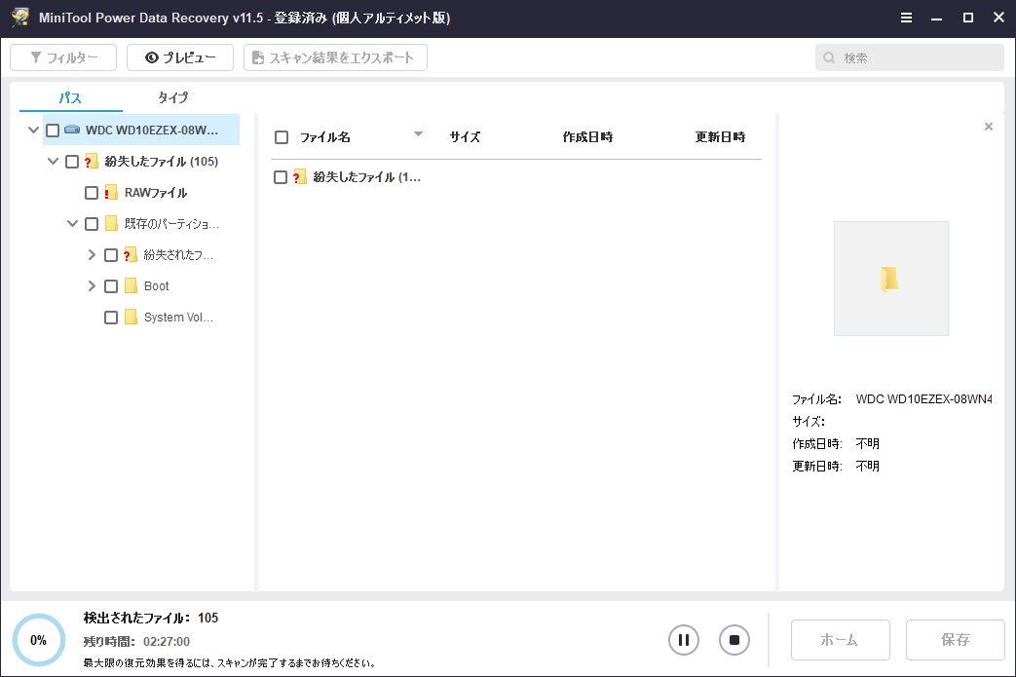Stop the scan with the stop icon

pos(734,640)
